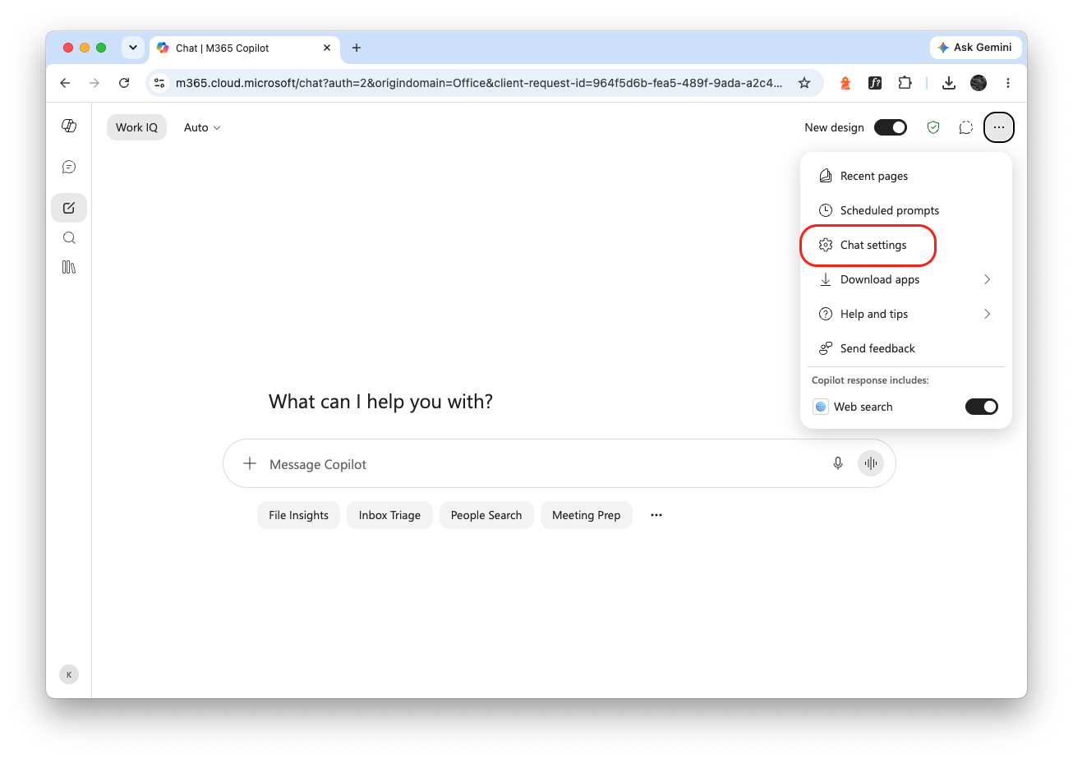Click the Work IQ button
The height and width of the screenshot is (759, 1073).
[x=136, y=127]
